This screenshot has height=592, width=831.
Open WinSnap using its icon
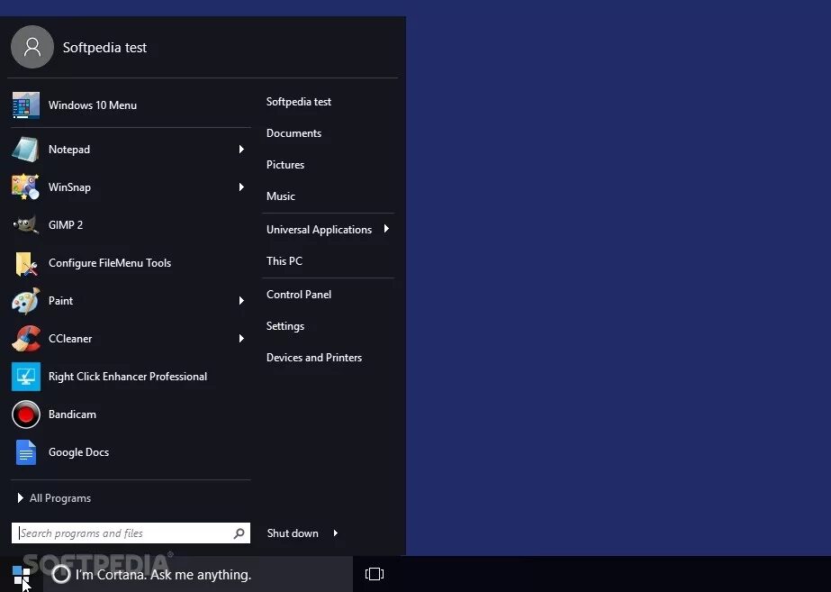[x=25, y=187]
